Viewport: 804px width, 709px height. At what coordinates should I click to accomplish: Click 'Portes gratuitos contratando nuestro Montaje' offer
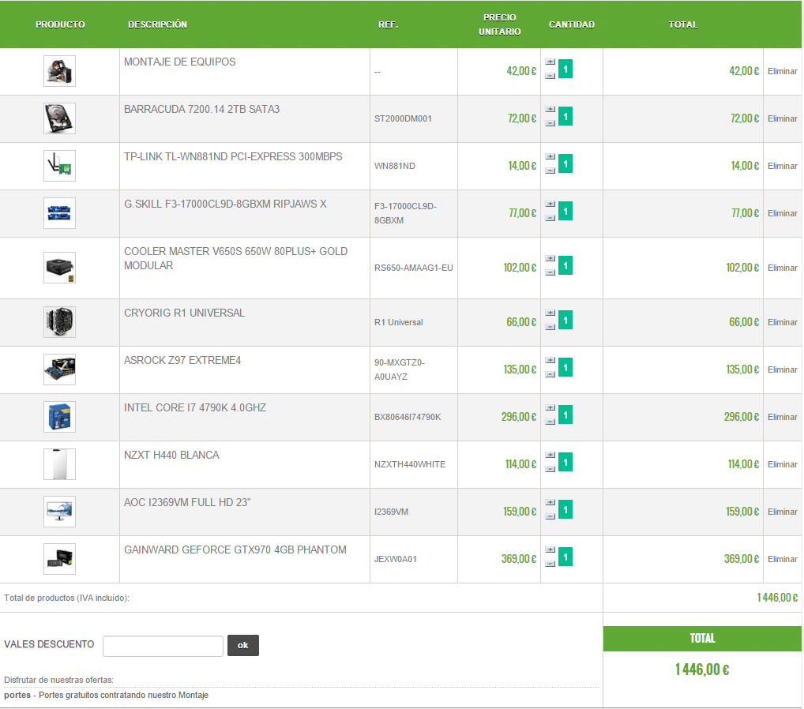coord(123,695)
